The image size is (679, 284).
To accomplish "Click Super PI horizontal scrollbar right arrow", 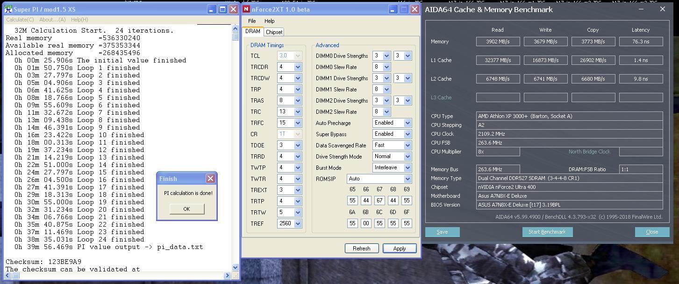I will [228, 275].
